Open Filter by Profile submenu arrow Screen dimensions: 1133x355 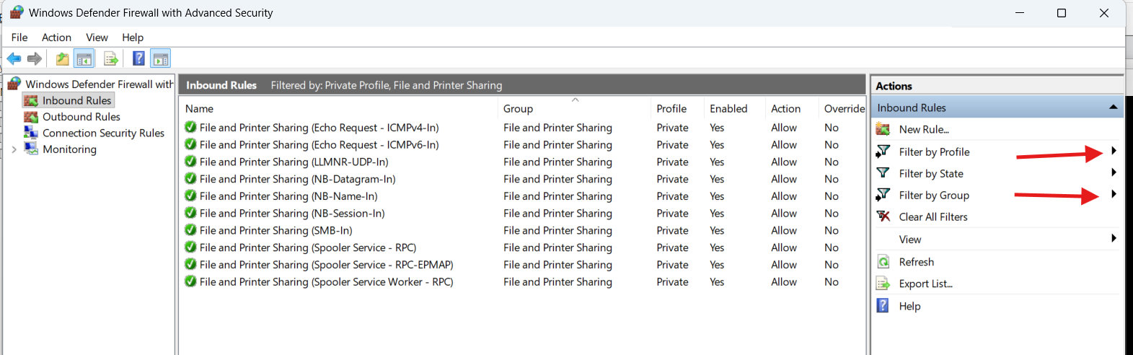pos(1114,151)
